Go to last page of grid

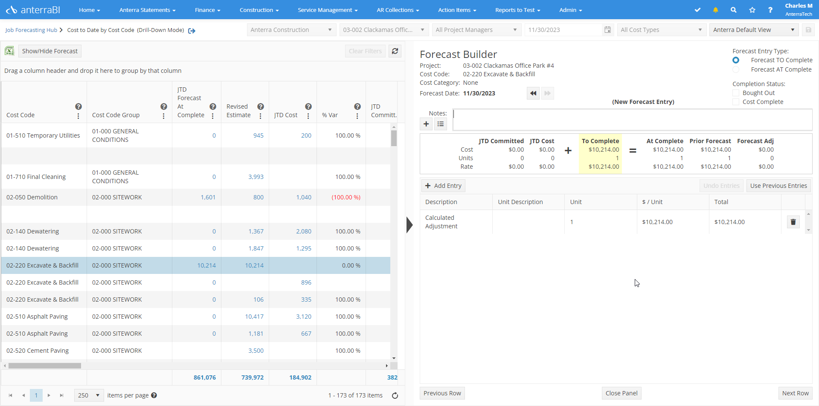click(x=62, y=395)
